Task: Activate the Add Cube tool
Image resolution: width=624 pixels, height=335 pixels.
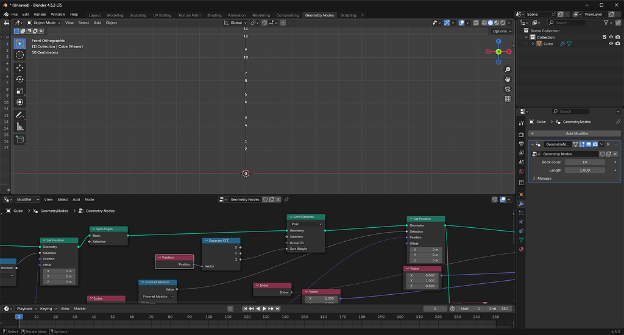Action: [x=19, y=139]
